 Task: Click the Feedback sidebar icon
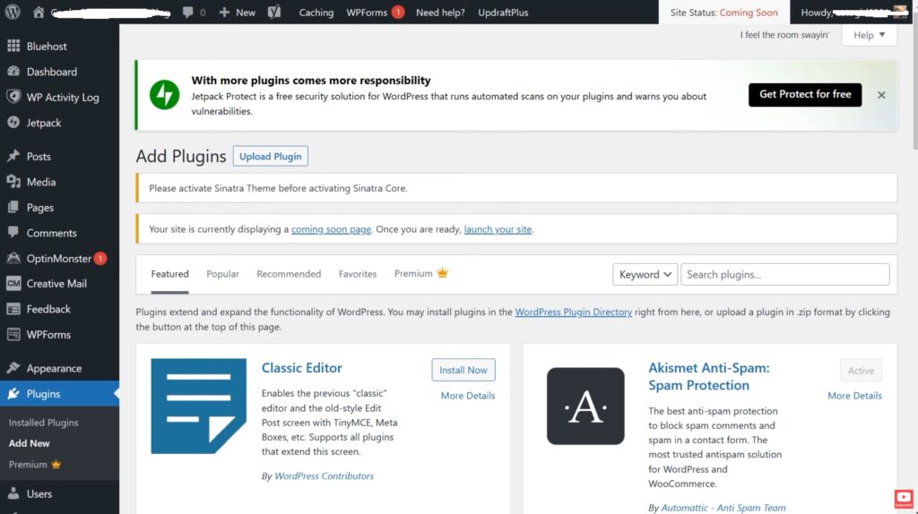coord(13,309)
